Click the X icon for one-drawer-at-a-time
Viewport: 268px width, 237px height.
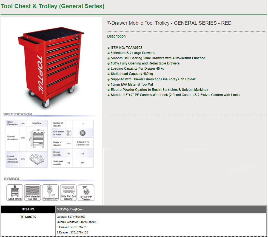82,133
